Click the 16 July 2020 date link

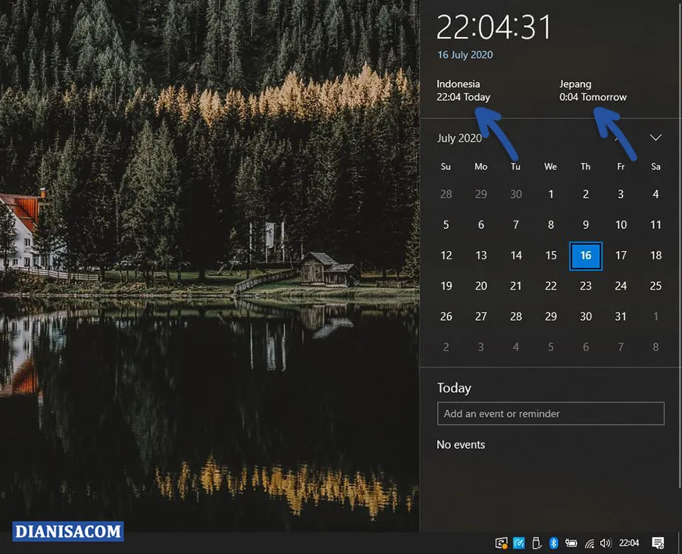tap(465, 55)
